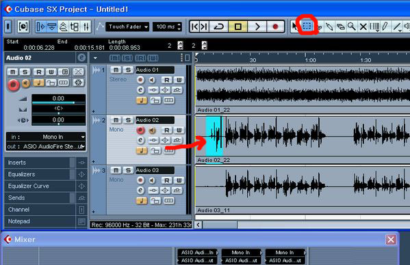Click inspector record enable button

[x=13, y=85]
